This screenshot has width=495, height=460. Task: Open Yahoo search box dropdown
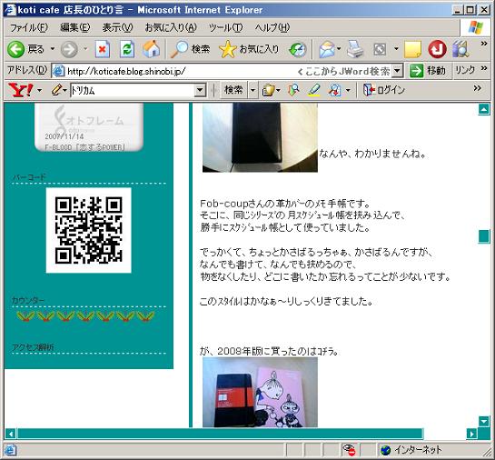pyautogui.click(x=200, y=91)
